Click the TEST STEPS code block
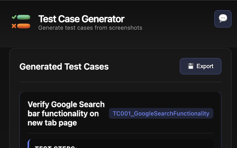Screen dimensions: 237x148 coord(122,144)
